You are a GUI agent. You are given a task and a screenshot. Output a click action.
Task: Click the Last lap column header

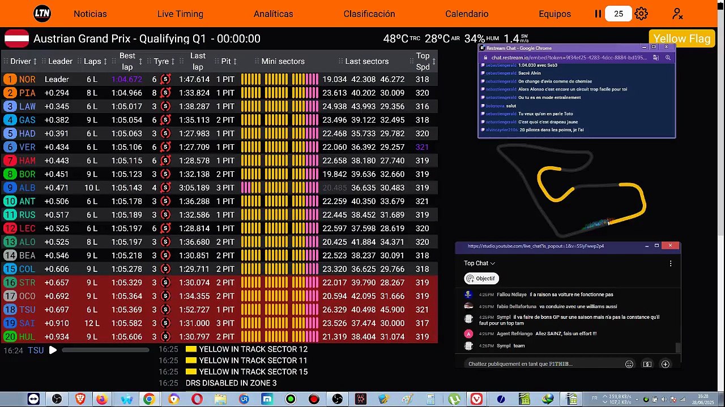click(x=198, y=61)
